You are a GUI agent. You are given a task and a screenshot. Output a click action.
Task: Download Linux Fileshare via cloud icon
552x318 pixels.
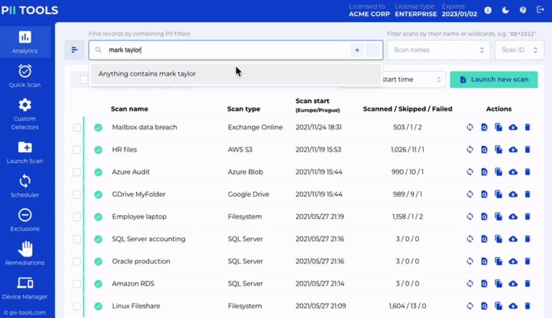(513, 306)
